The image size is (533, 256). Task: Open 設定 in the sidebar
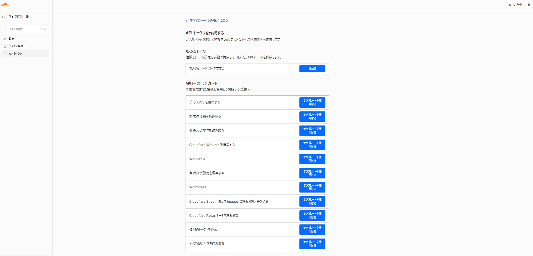(x=25, y=39)
